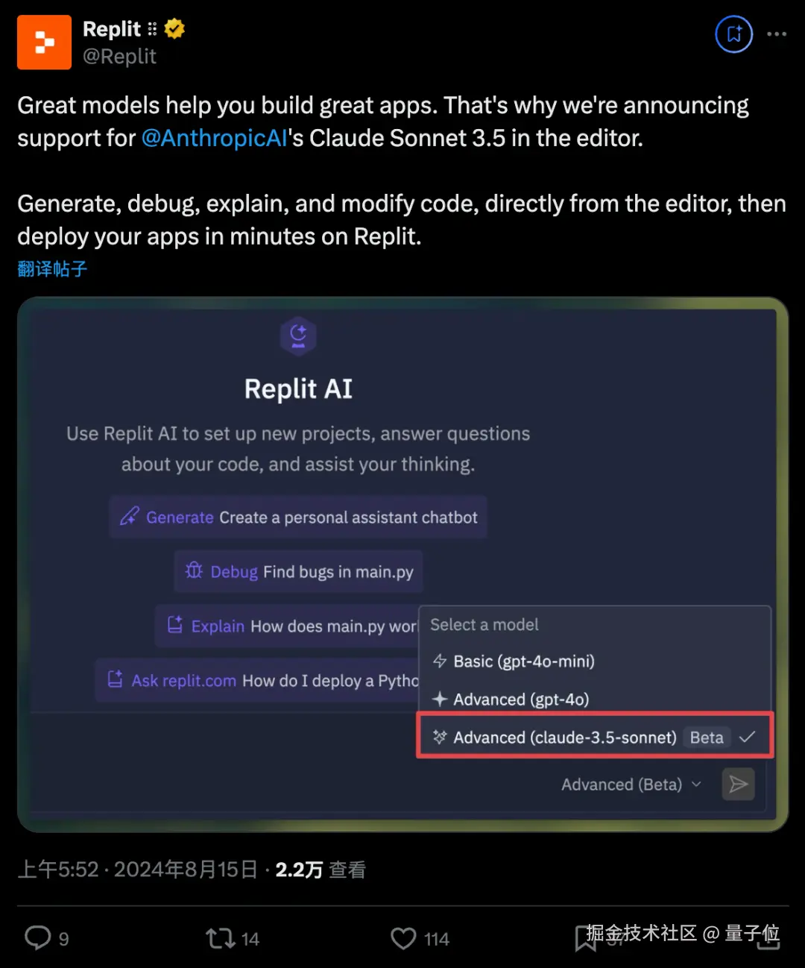Screen dimensions: 805x968
Task: Select Advanced (claude-3.5-sonnet) Beta option
Action: [x=595, y=737]
